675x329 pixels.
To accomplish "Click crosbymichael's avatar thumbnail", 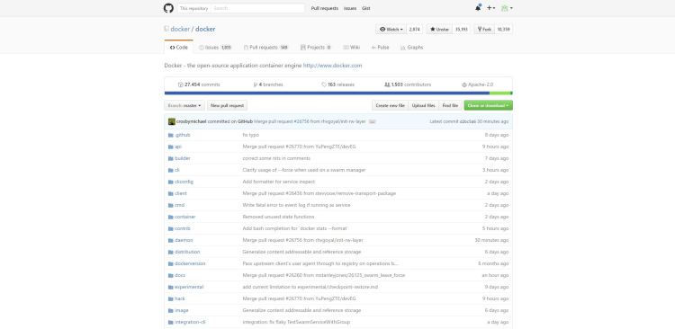I will (171, 121).
